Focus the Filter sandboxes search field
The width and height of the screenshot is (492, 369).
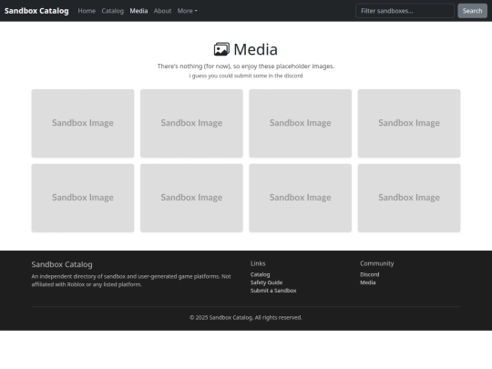pos(405,11)
